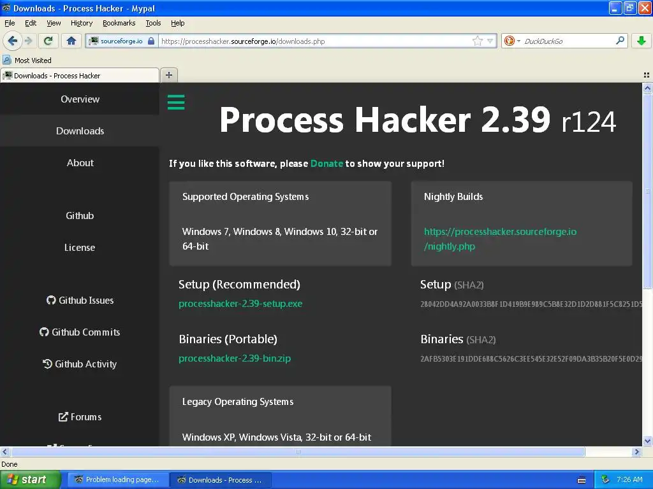Screen dimensions: 653x489
Task: Click the horizontal scrollbar right arrow
Action: (637, 451)
